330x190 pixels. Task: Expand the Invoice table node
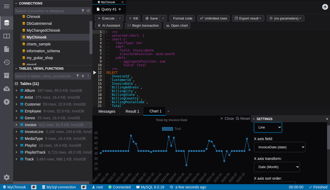point(16,125)
